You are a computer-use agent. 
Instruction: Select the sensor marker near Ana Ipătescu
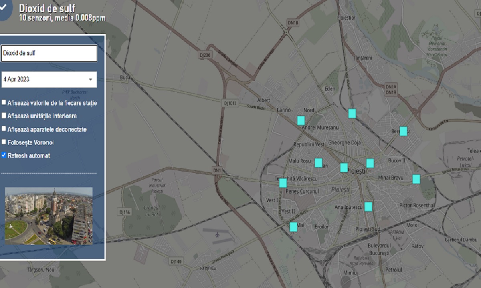pyautogui.click(x=368, y=207)
